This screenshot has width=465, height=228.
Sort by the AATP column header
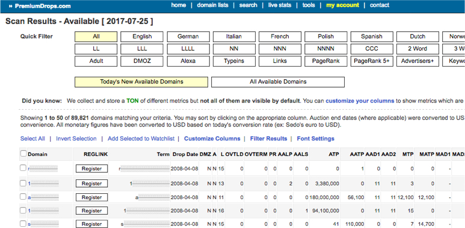(x=357, y=154)
